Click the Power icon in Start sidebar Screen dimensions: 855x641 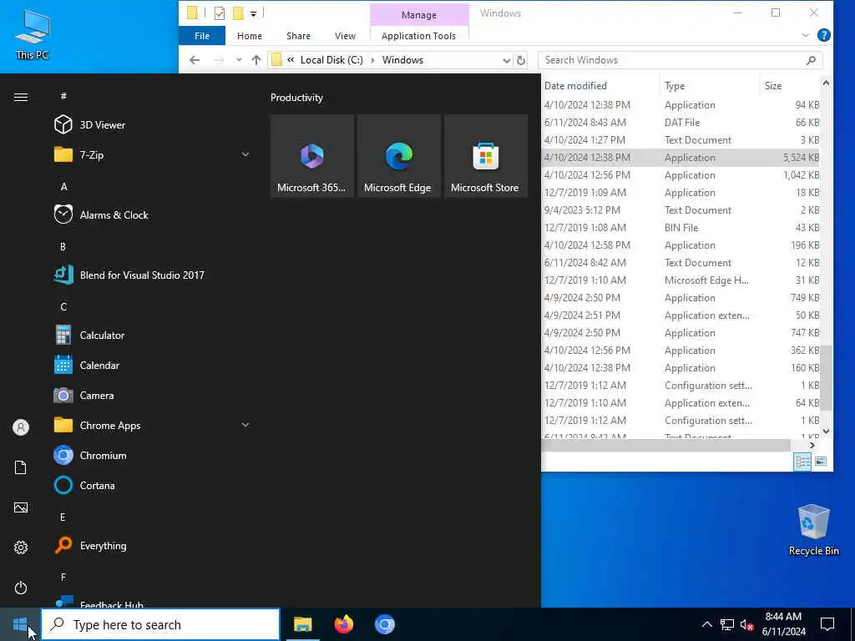coord(21,588)
